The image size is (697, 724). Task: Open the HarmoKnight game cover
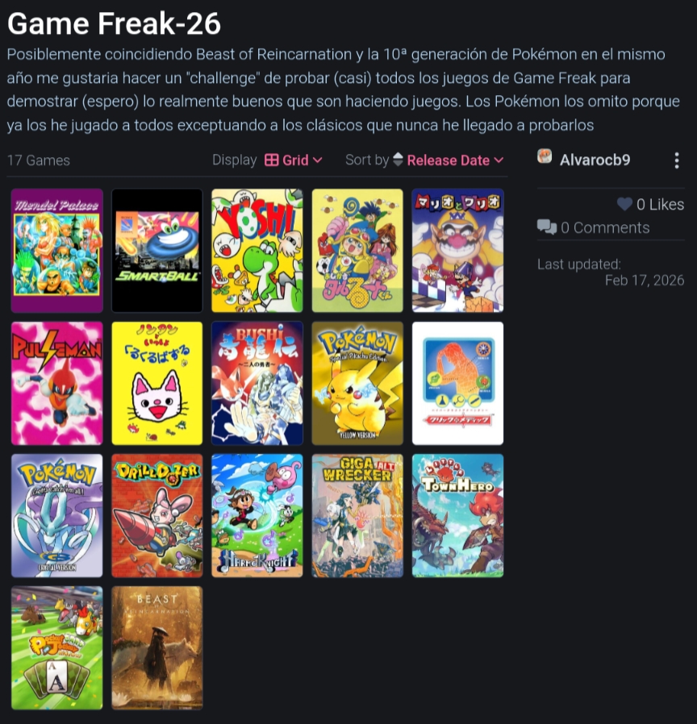click(x=257, y=516)
